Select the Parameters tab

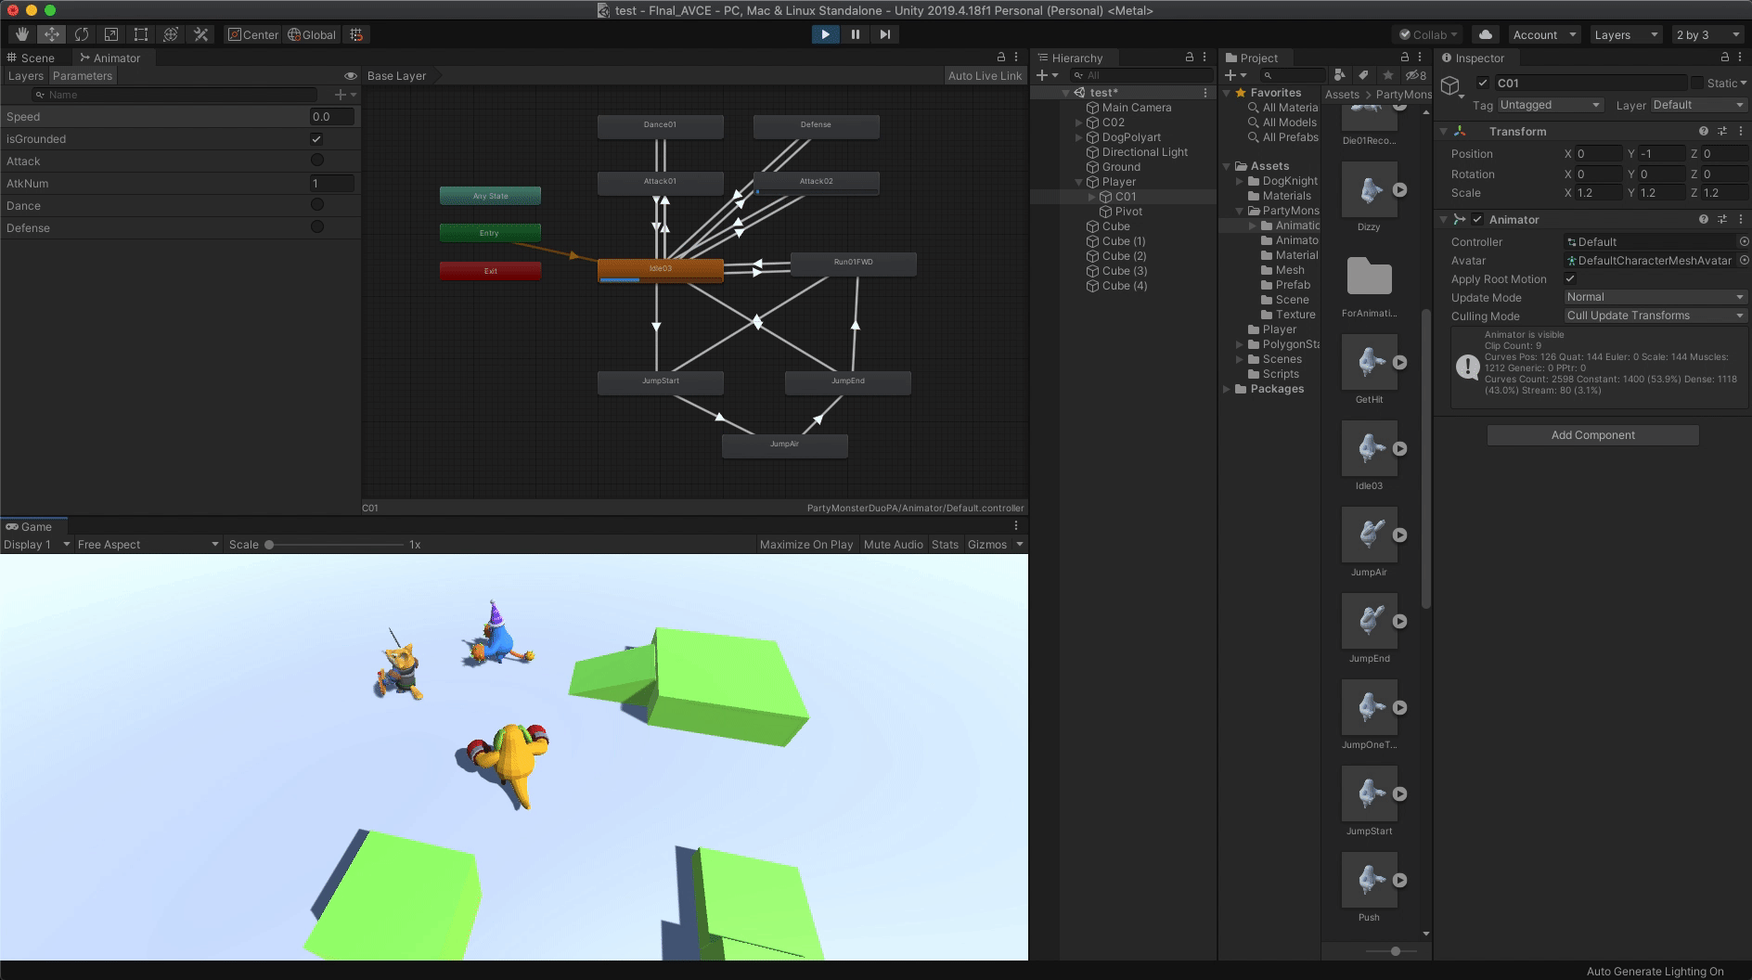(x=83, y=76)
